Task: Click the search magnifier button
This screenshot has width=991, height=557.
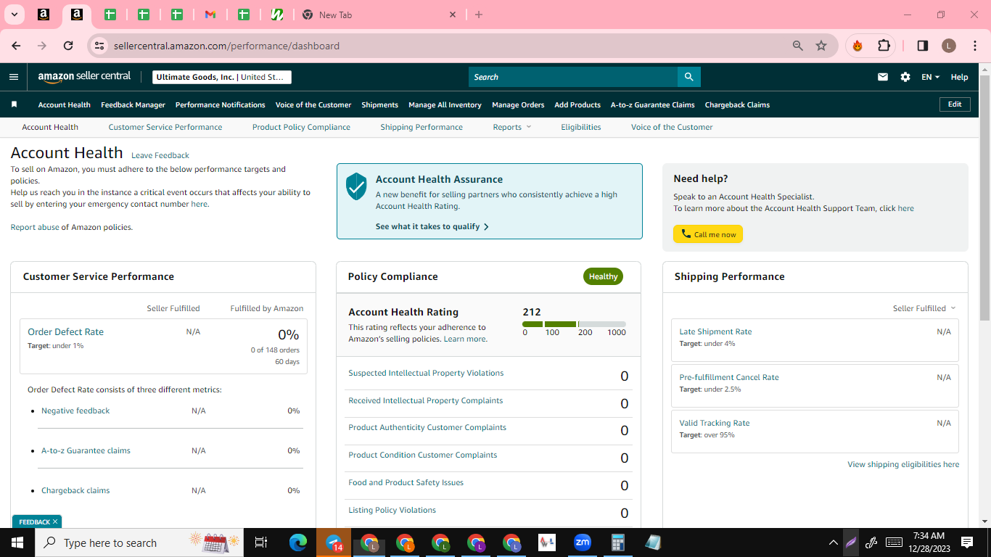Action: click(688, 77)
